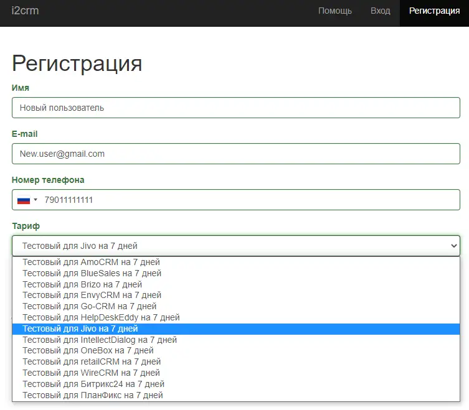The width and height of the screenshot is (469, 410).
Task: Choose the BlueSales 7-day test tariff
Action: tap(92, 273)
